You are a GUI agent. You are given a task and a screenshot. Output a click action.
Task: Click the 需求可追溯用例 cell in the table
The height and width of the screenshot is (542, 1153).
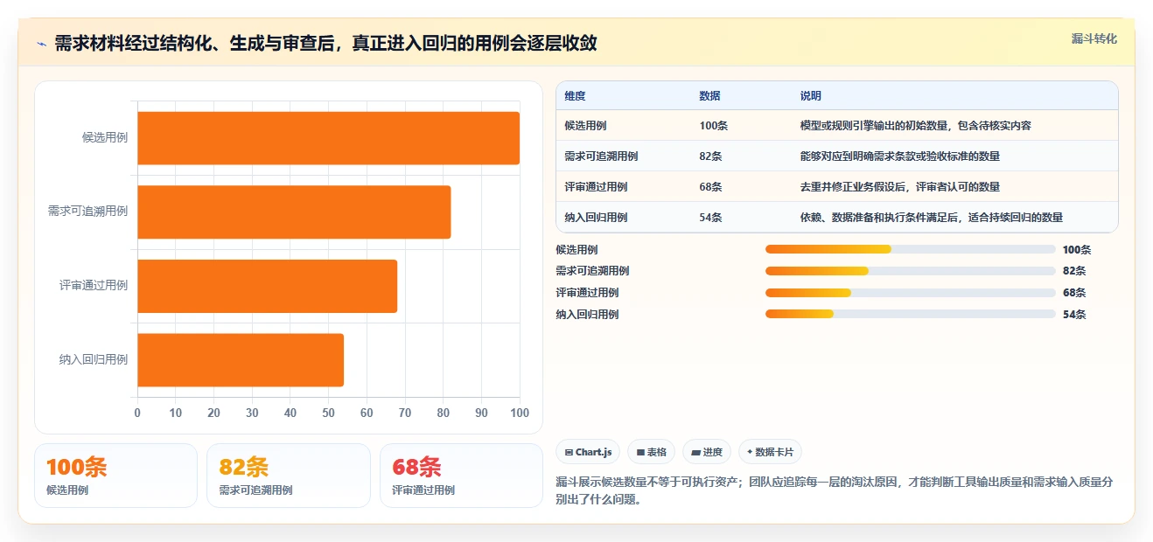pyautogui.click(x=601, y=156)
